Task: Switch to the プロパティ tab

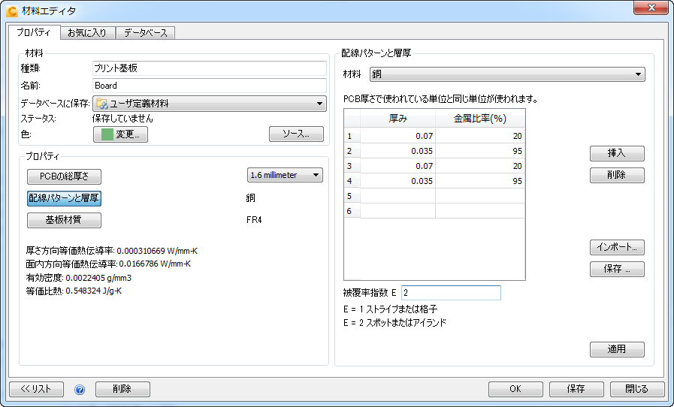Action: tap(34, 32)
